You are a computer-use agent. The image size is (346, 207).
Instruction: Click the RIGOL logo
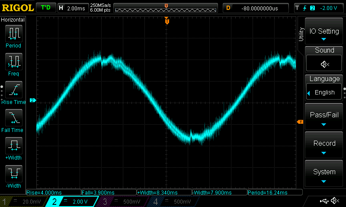tap(17, 8)
